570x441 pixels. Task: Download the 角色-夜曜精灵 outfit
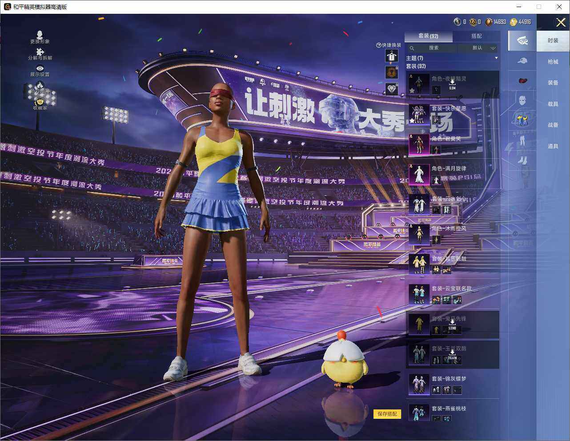pyautogui.click(x=452, y=84)
